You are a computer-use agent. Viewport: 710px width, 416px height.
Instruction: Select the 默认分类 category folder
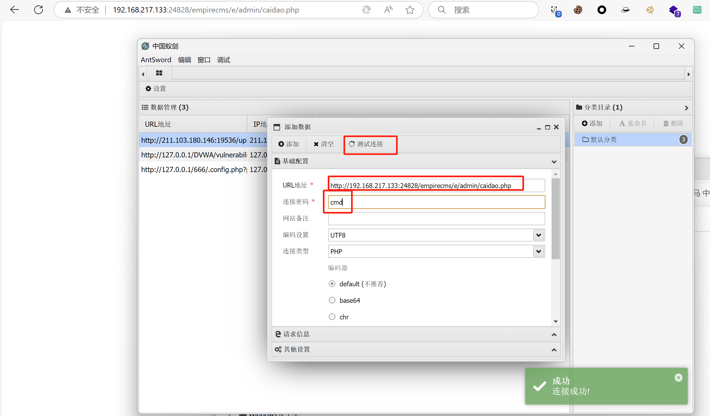603,139
